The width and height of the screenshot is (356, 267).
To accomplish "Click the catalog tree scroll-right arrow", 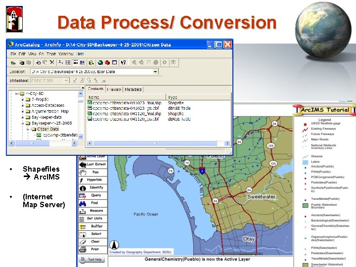I will [74, 143].
